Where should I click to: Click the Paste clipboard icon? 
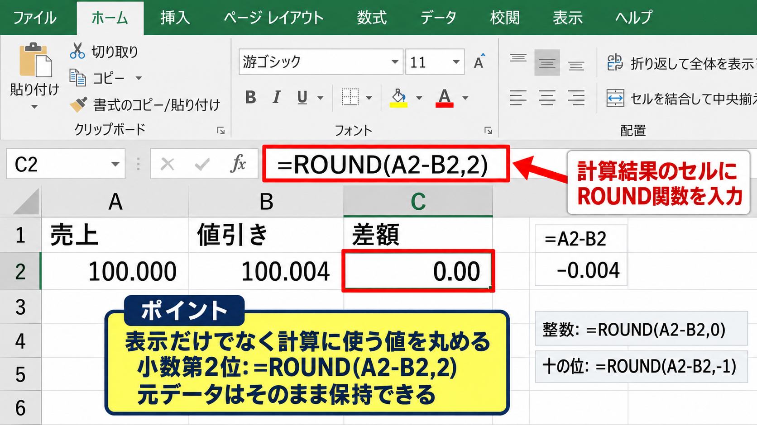tap(35, 60)
